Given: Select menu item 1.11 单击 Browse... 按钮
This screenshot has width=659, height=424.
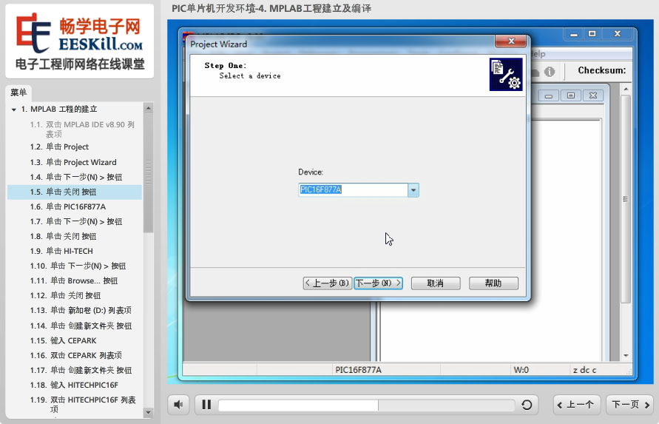Looking at the screenshot, I should [x=74, y=280].
